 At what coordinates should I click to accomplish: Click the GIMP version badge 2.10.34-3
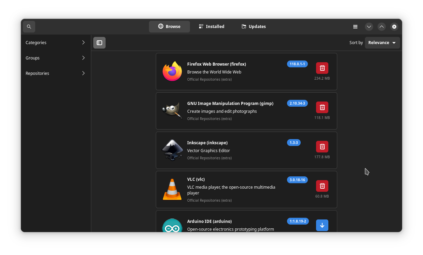(x=297, y=103)
